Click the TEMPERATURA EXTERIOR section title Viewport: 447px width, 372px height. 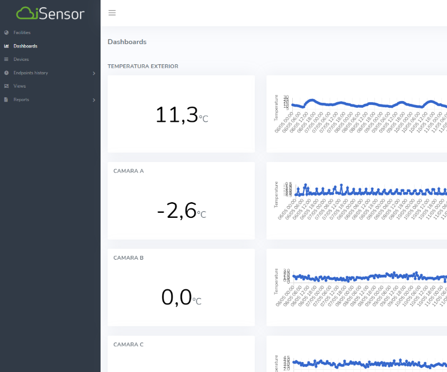(x=143, y=66)
